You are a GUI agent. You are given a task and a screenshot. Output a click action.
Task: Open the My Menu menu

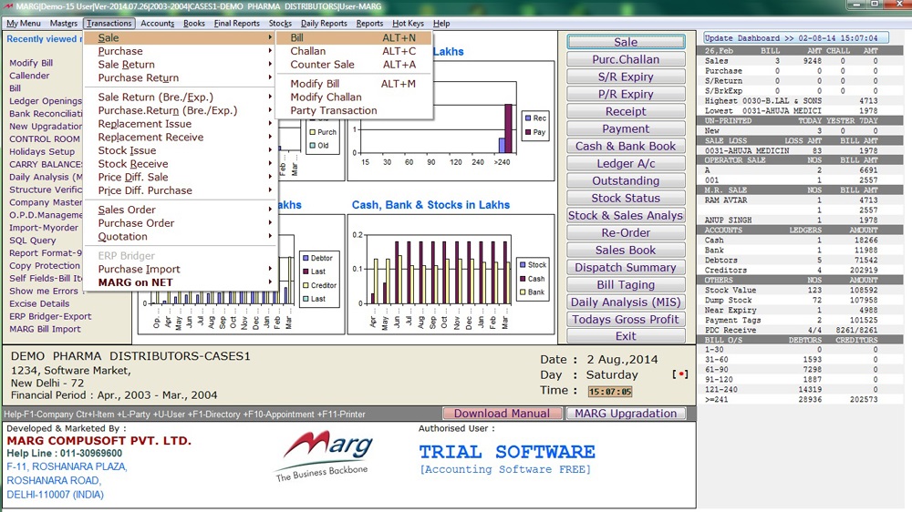[x=24, y=24]
